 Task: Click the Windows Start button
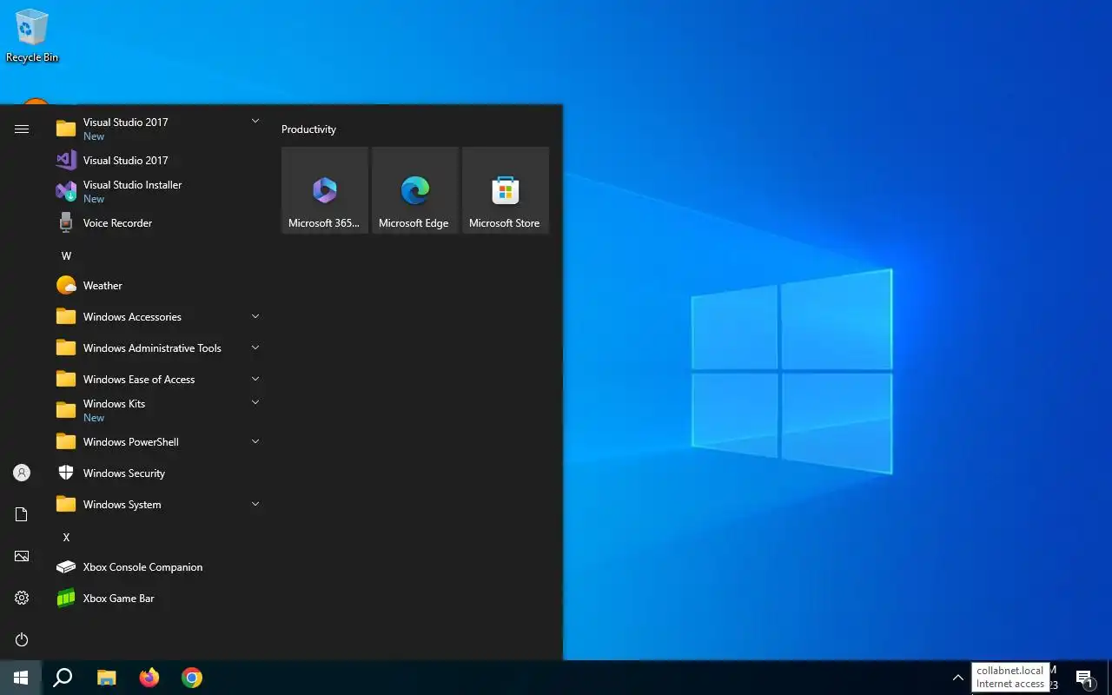pyautogui.click(x=21, y=678)
